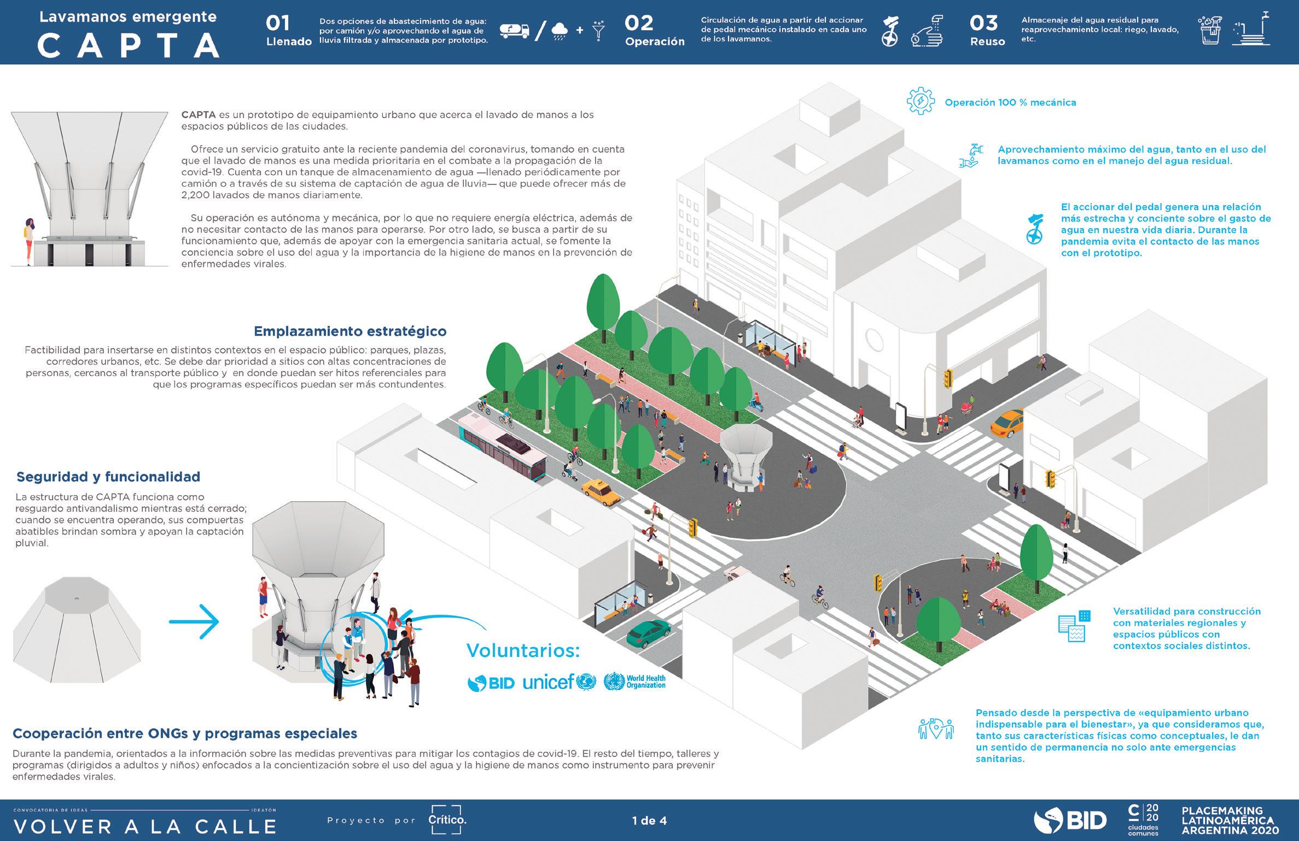Click the materials documents icon near Versatilidad
Image resolution: width=1299 pixels, height=841 pixels.
(x=1074, y=626)
